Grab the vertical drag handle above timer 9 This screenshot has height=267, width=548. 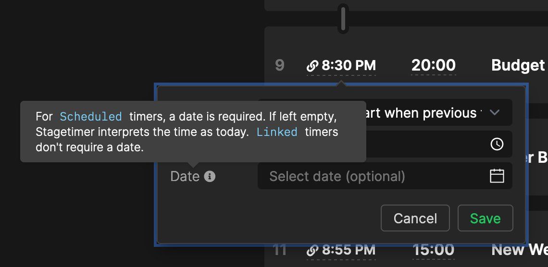(x=343, y=19)
